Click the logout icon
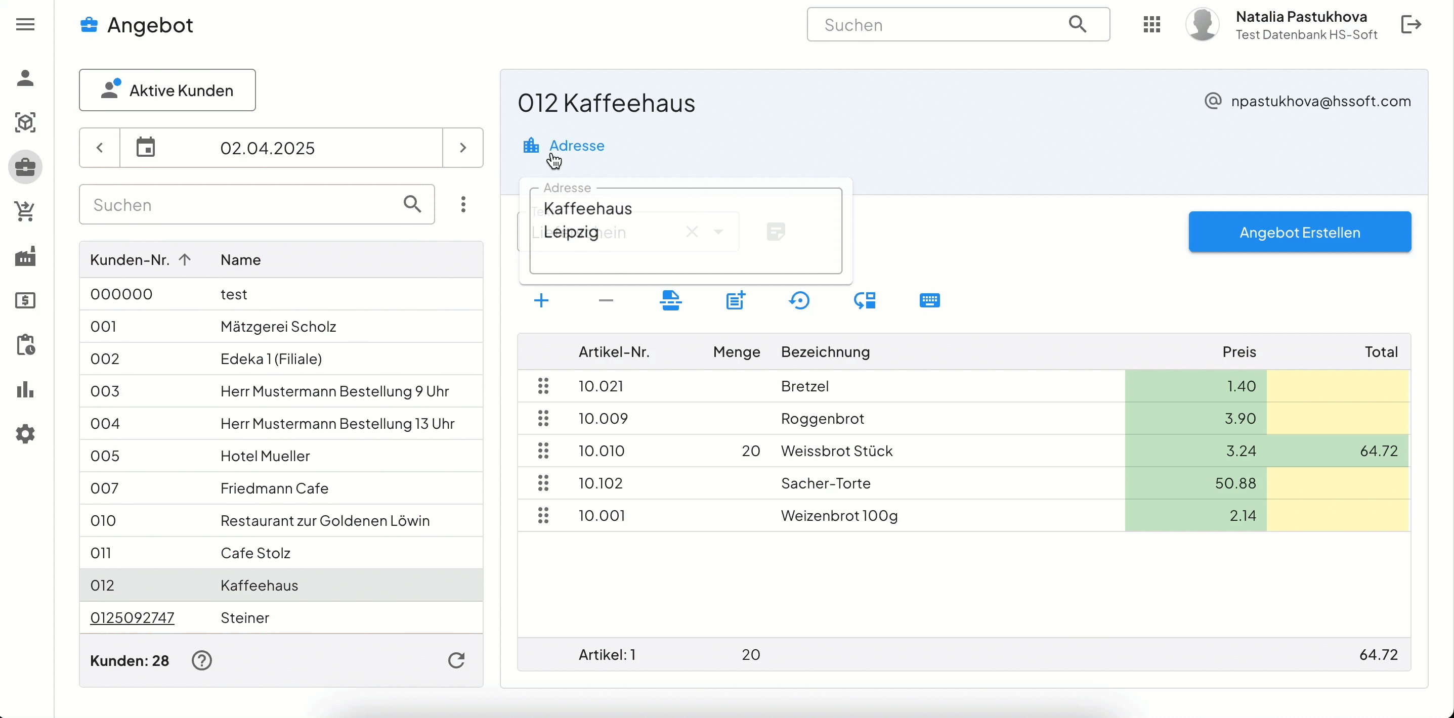The height and width of the screenshot is (718, 1454). coord(1411,24)
